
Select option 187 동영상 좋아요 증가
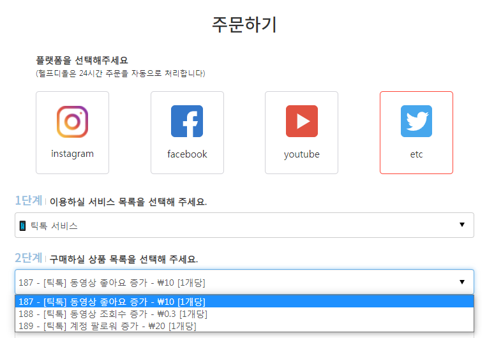(244, 302)
